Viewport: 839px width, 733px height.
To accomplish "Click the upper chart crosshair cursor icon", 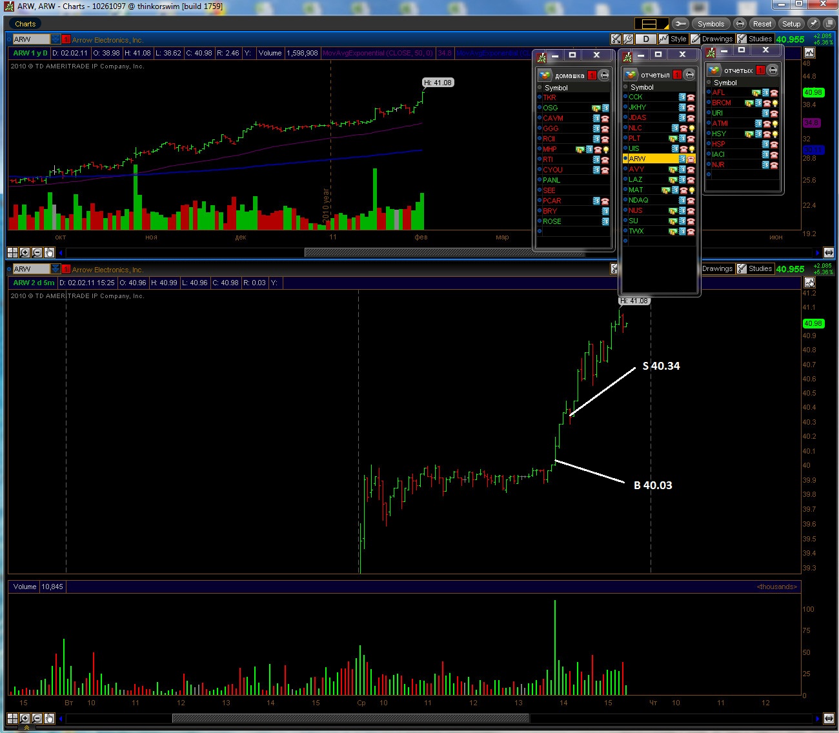I will (616, 39).
